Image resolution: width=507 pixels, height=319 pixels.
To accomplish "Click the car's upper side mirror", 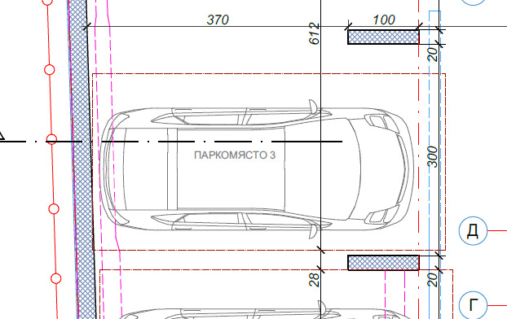I will click(313, 106).
